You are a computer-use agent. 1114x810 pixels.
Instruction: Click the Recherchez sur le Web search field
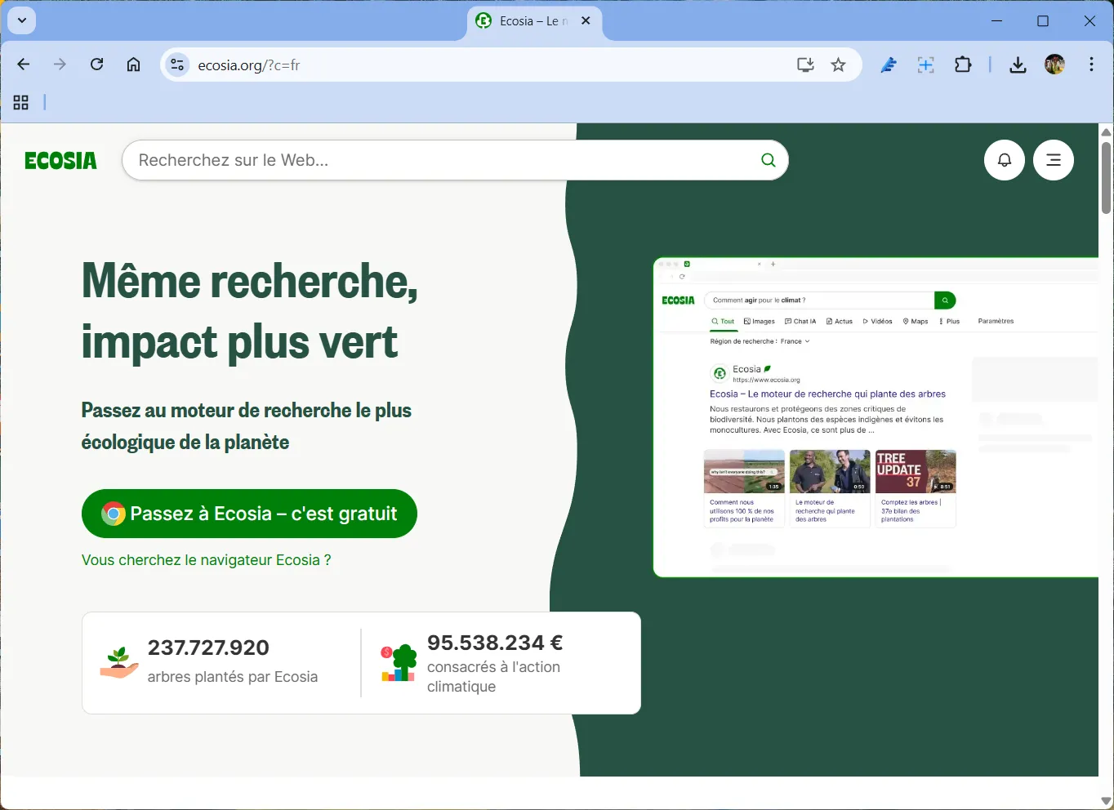pos(455,160)
